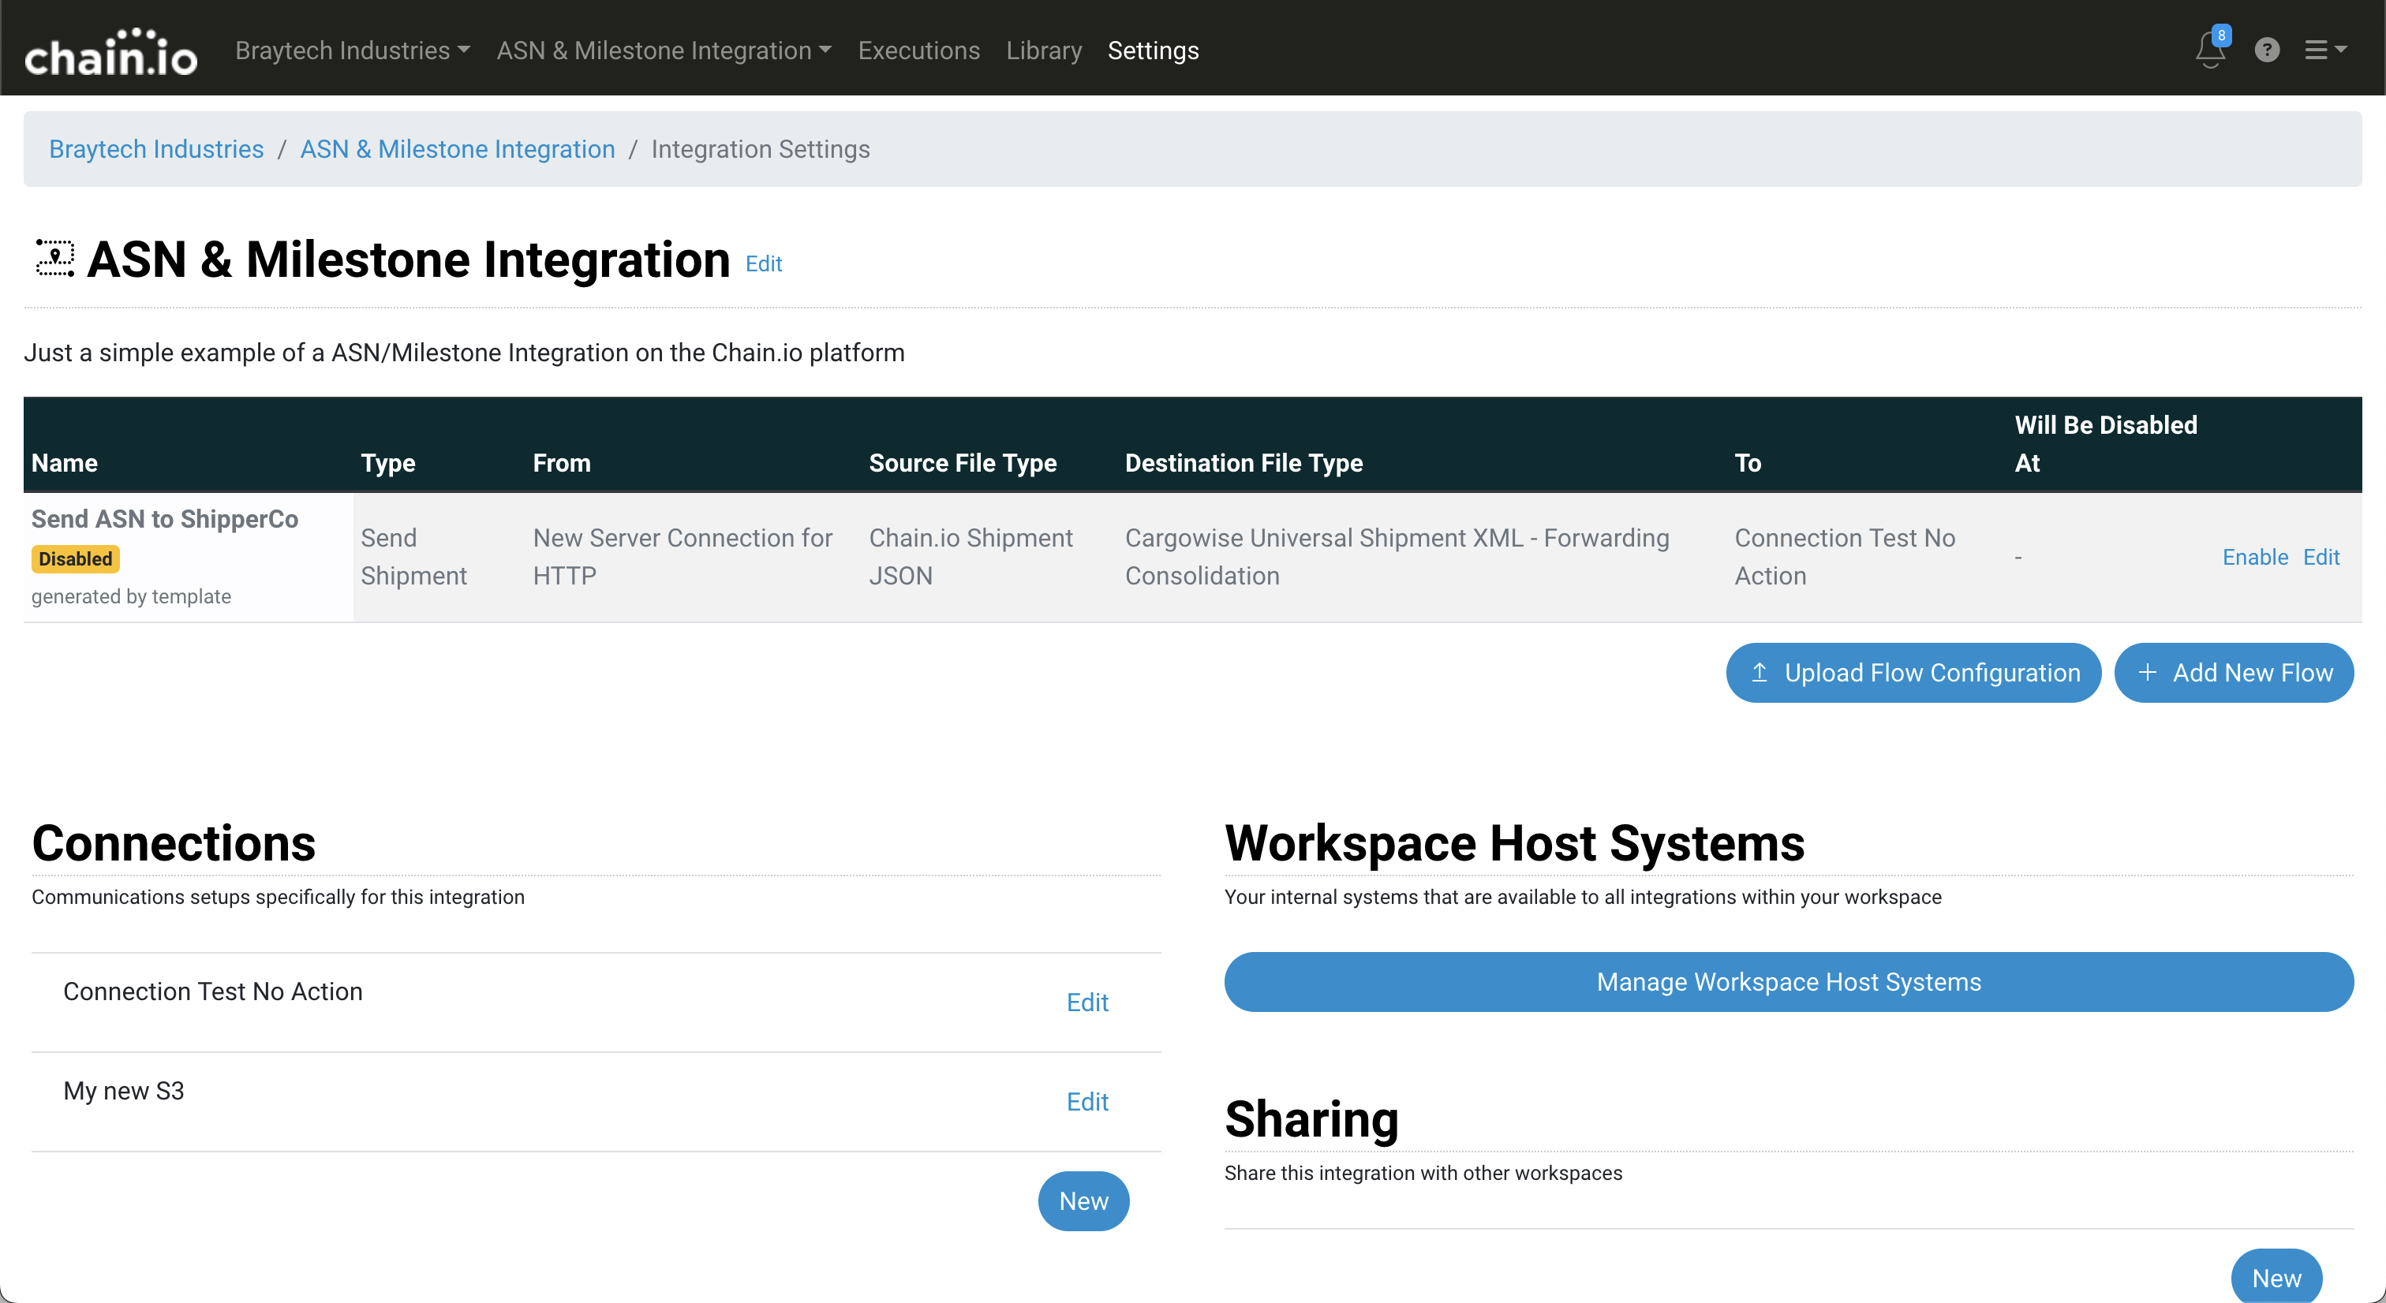The image size is (2386, 1303).
Task: Open the Settings nav item
Action: (1152, 50)
